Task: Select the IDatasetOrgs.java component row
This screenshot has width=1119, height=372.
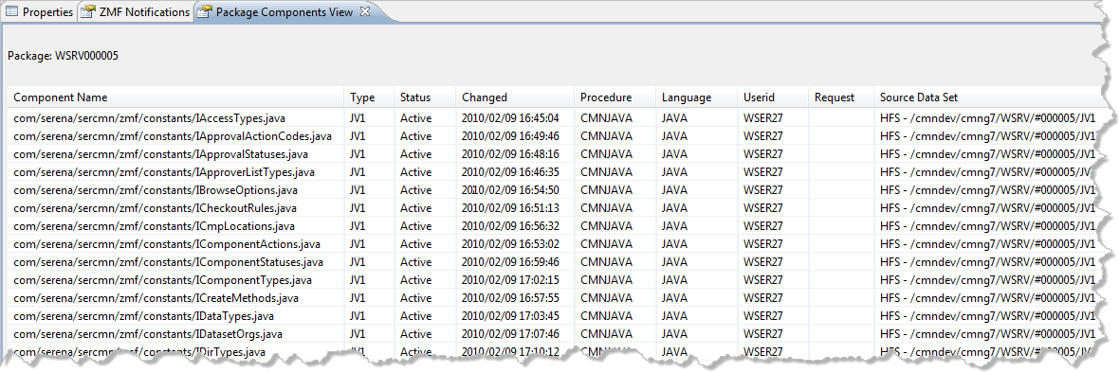Action: pos(553,333)
